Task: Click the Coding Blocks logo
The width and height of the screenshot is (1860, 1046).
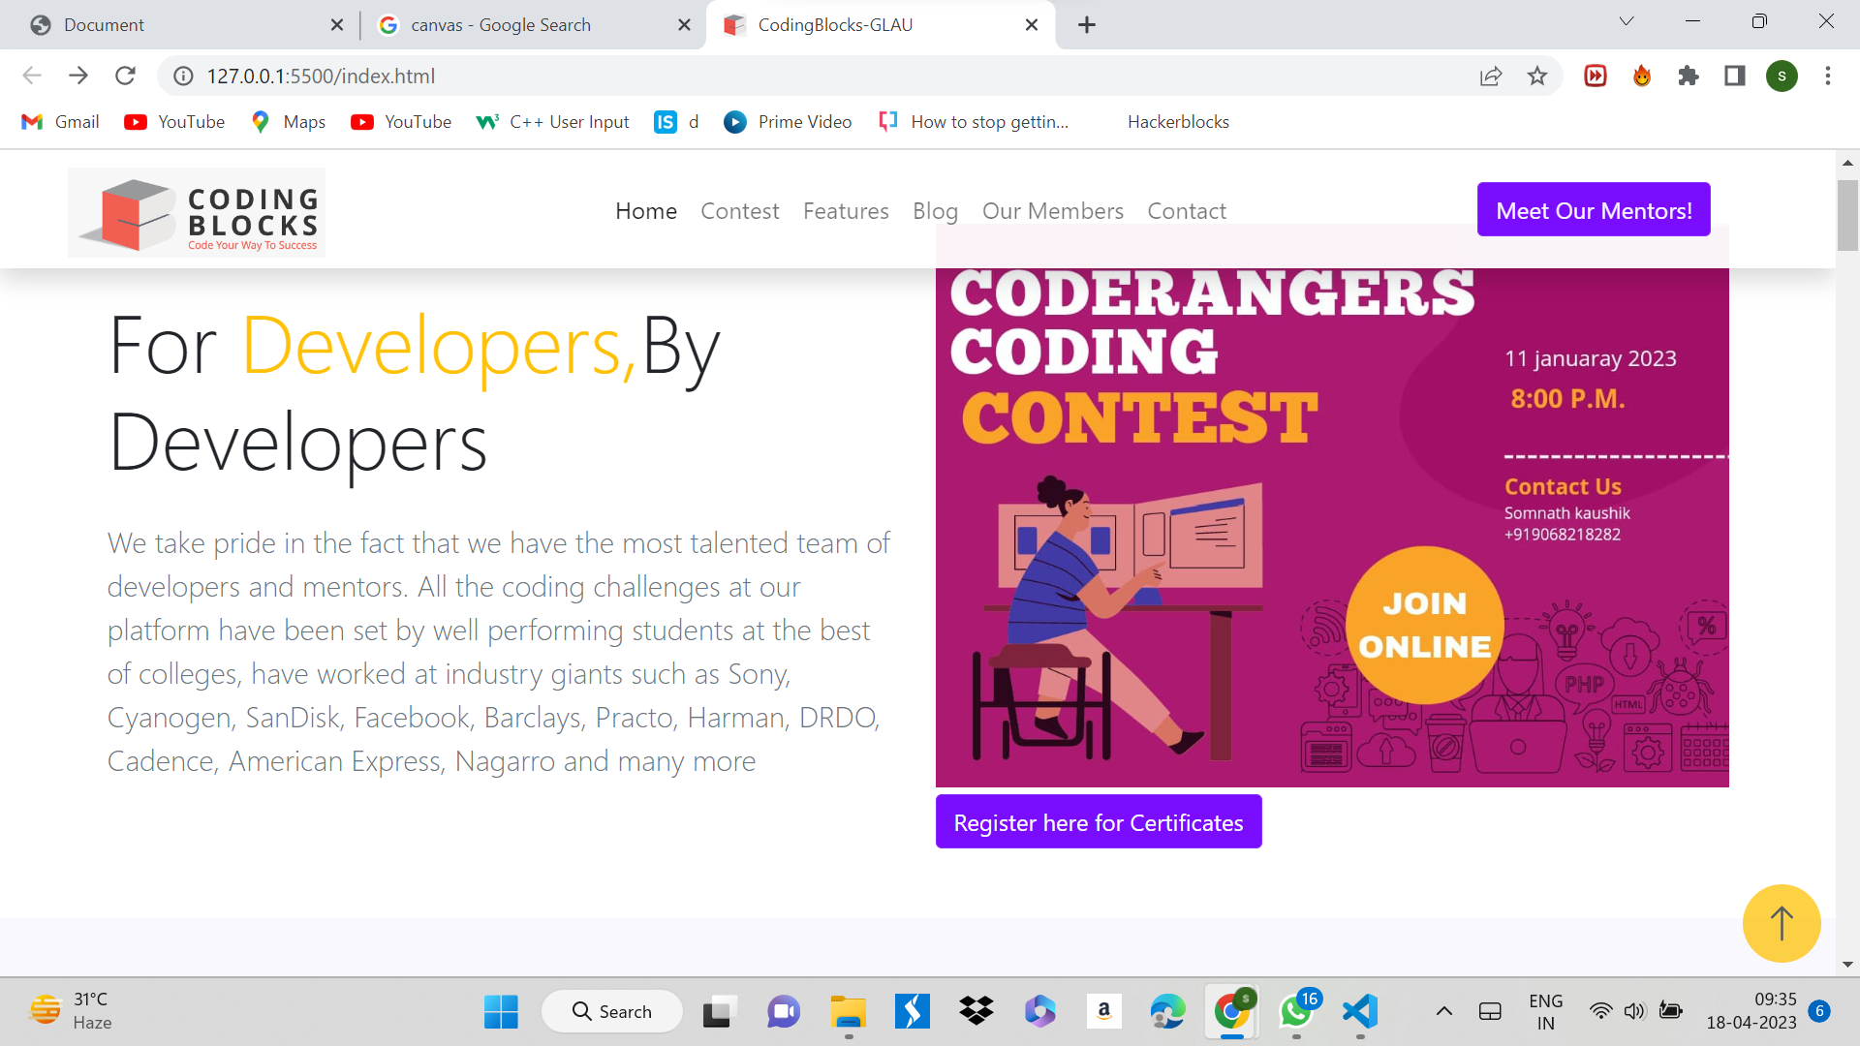Action: tap(197, 212)
